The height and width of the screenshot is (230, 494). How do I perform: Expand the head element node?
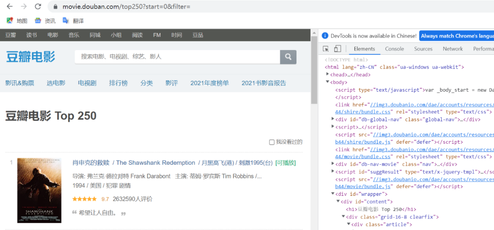[x=328, y=74]
